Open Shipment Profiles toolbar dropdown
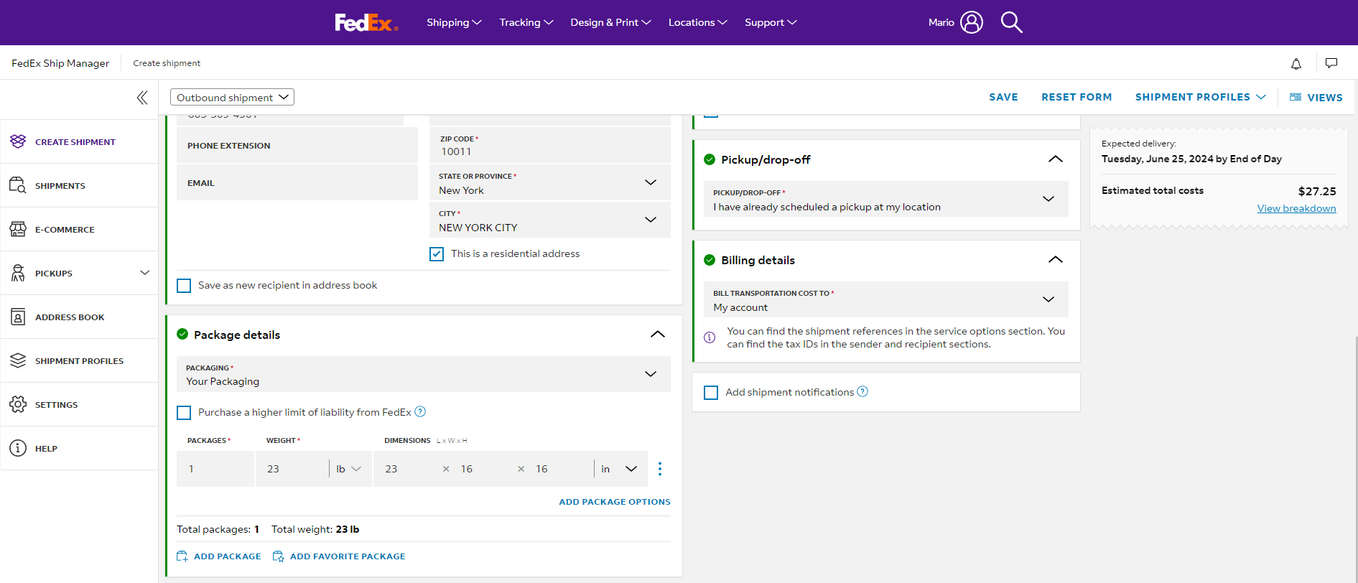Viewport: 1358px width, 583px height. 1200,97
